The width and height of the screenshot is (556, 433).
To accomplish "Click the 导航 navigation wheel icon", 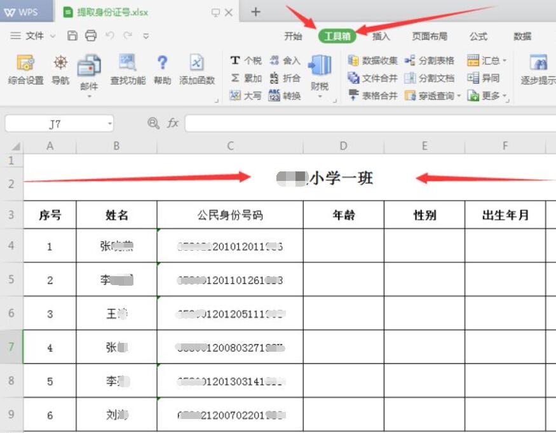I will 60,69.
